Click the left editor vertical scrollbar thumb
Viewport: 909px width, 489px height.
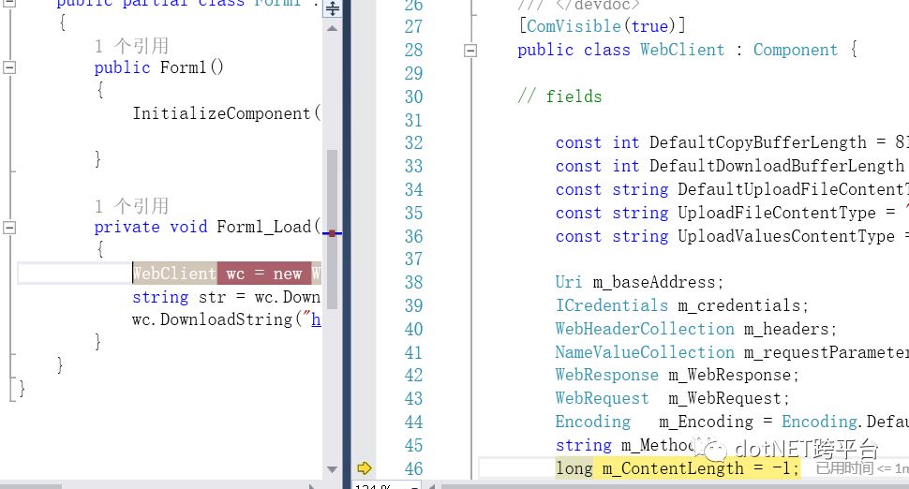[332, 230]
